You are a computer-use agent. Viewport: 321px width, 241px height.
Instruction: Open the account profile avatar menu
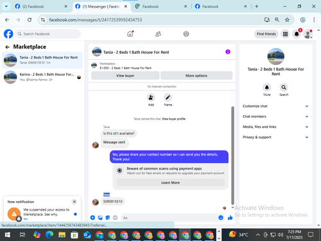(308, 34)
